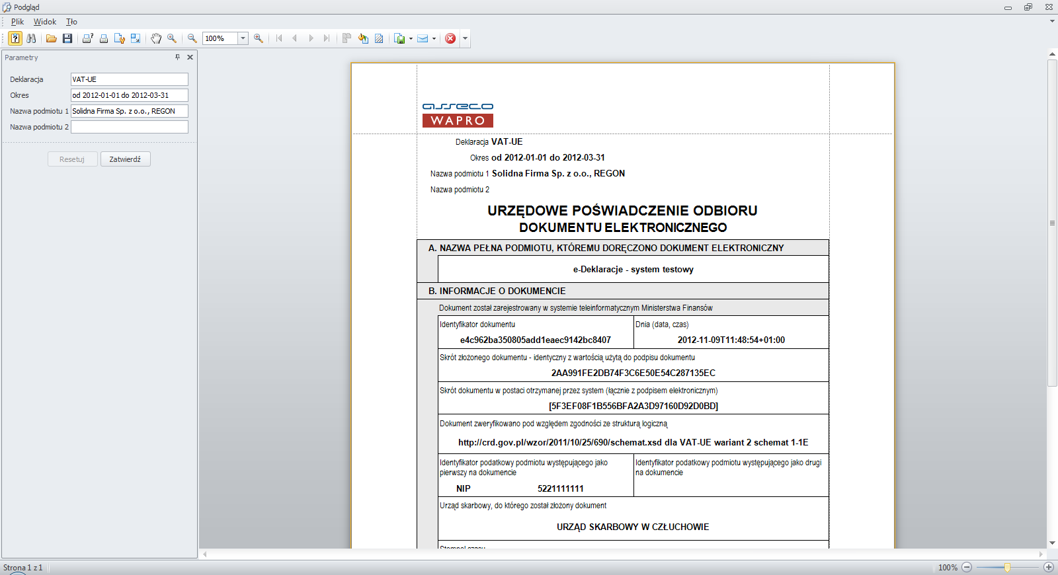
Task: Click the Nazwa podmiotu 1 field
Action: pyautogui.click(x=130, y=111)
